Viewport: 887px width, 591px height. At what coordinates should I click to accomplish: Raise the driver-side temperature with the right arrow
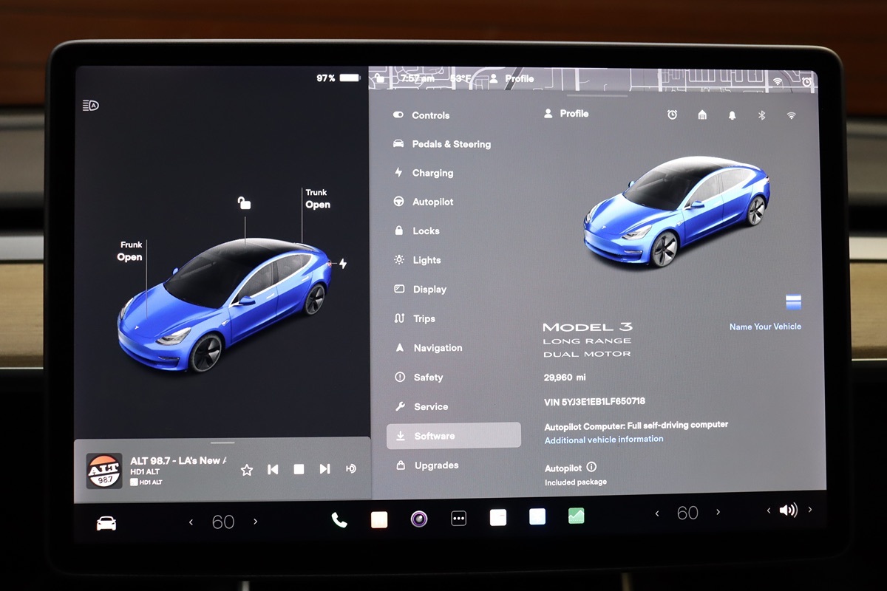pyautogui.click(x=256, y=522)
